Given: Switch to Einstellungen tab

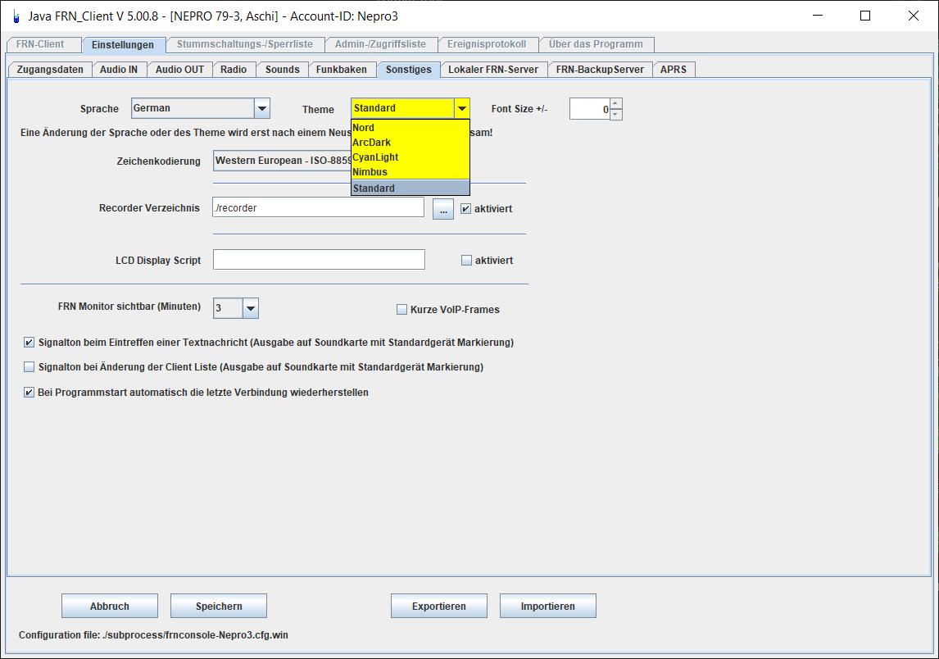Looking at the screenshot, I should pyautogui.click(x=123, y=45).
